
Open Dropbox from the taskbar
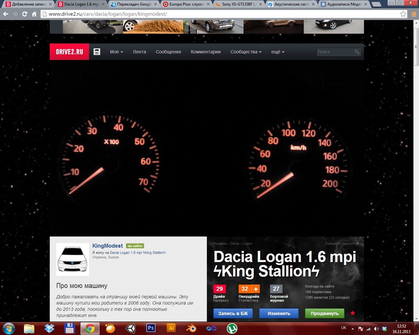tap(49, 328)
